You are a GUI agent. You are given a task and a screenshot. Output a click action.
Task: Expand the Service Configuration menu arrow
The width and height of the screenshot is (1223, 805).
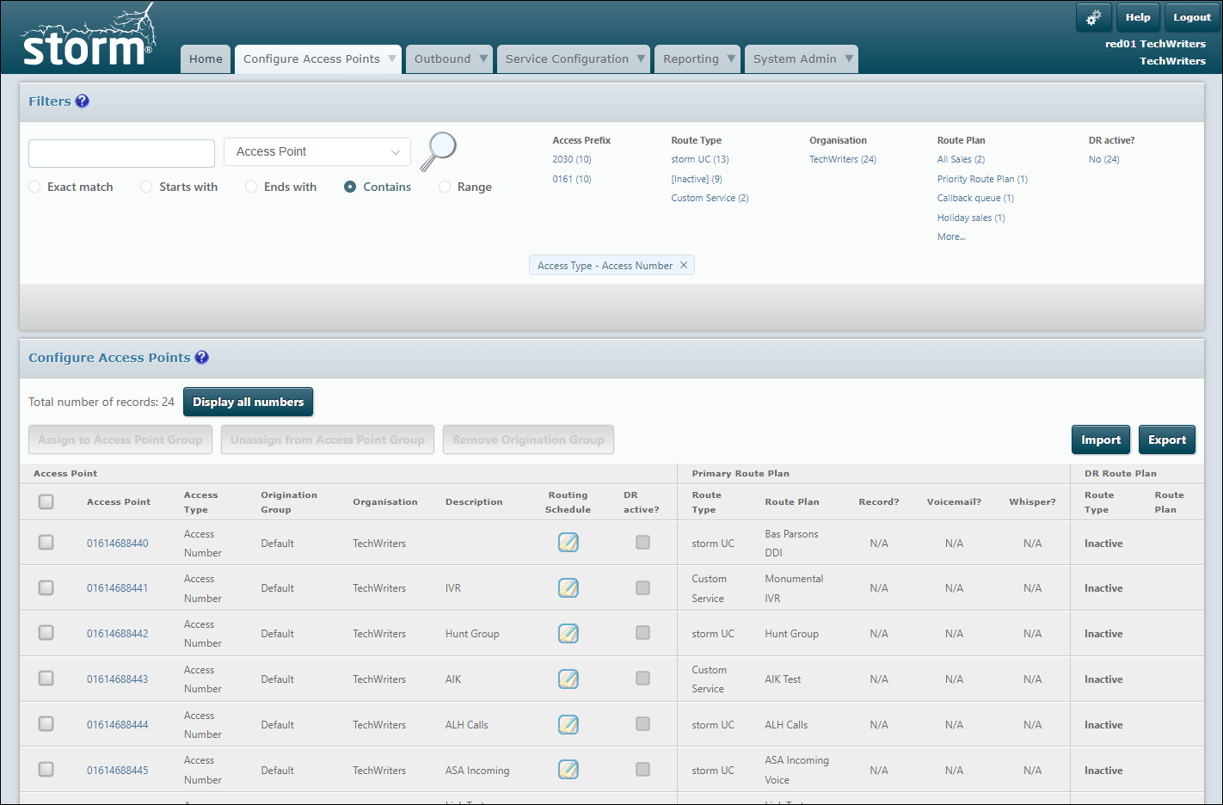[641, 58]
